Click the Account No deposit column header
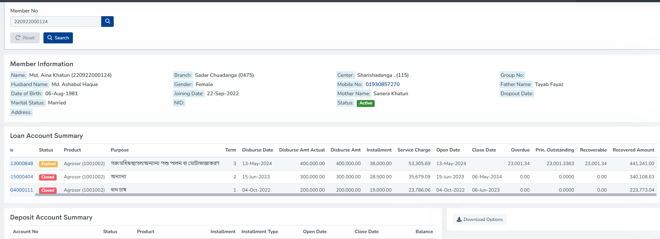 25,232
